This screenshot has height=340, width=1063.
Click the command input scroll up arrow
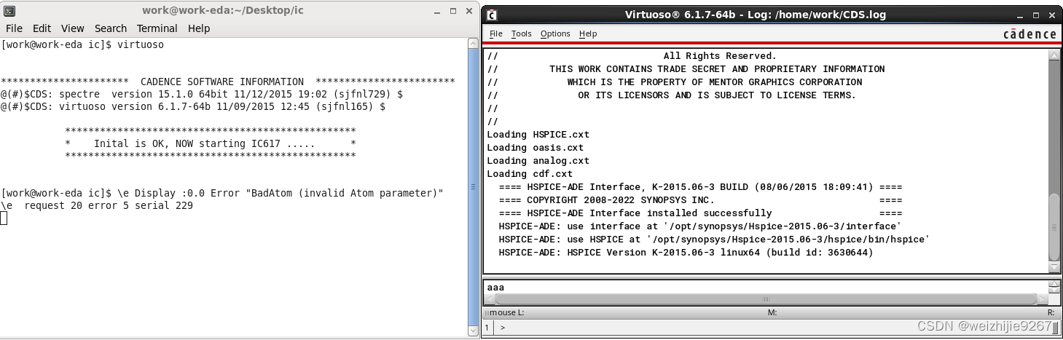tap(1054, 285)
